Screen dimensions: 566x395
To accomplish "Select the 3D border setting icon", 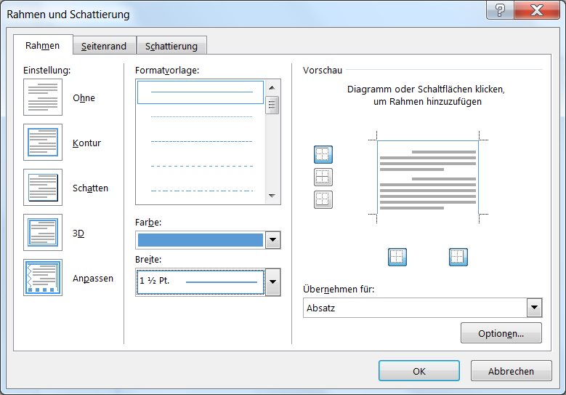I will click(43, 232).
